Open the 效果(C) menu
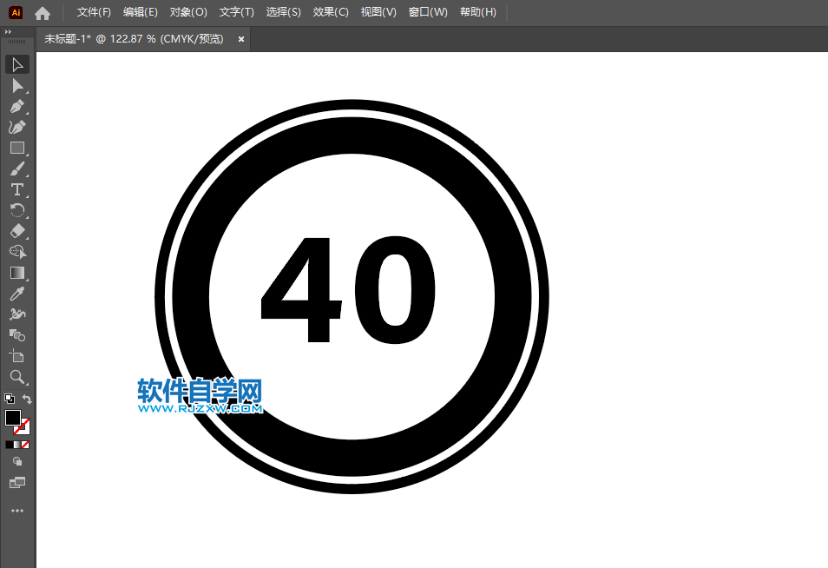The width and height of the screenshot is (828, 568). coord(331,12)
